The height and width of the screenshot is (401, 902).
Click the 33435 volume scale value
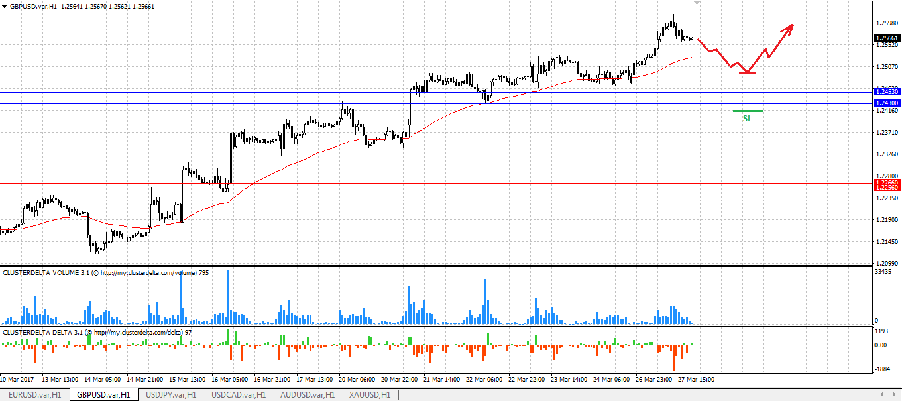tap(885, 272)
